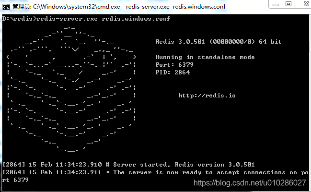Click the http://redis.io text

[x=207, y=96]
